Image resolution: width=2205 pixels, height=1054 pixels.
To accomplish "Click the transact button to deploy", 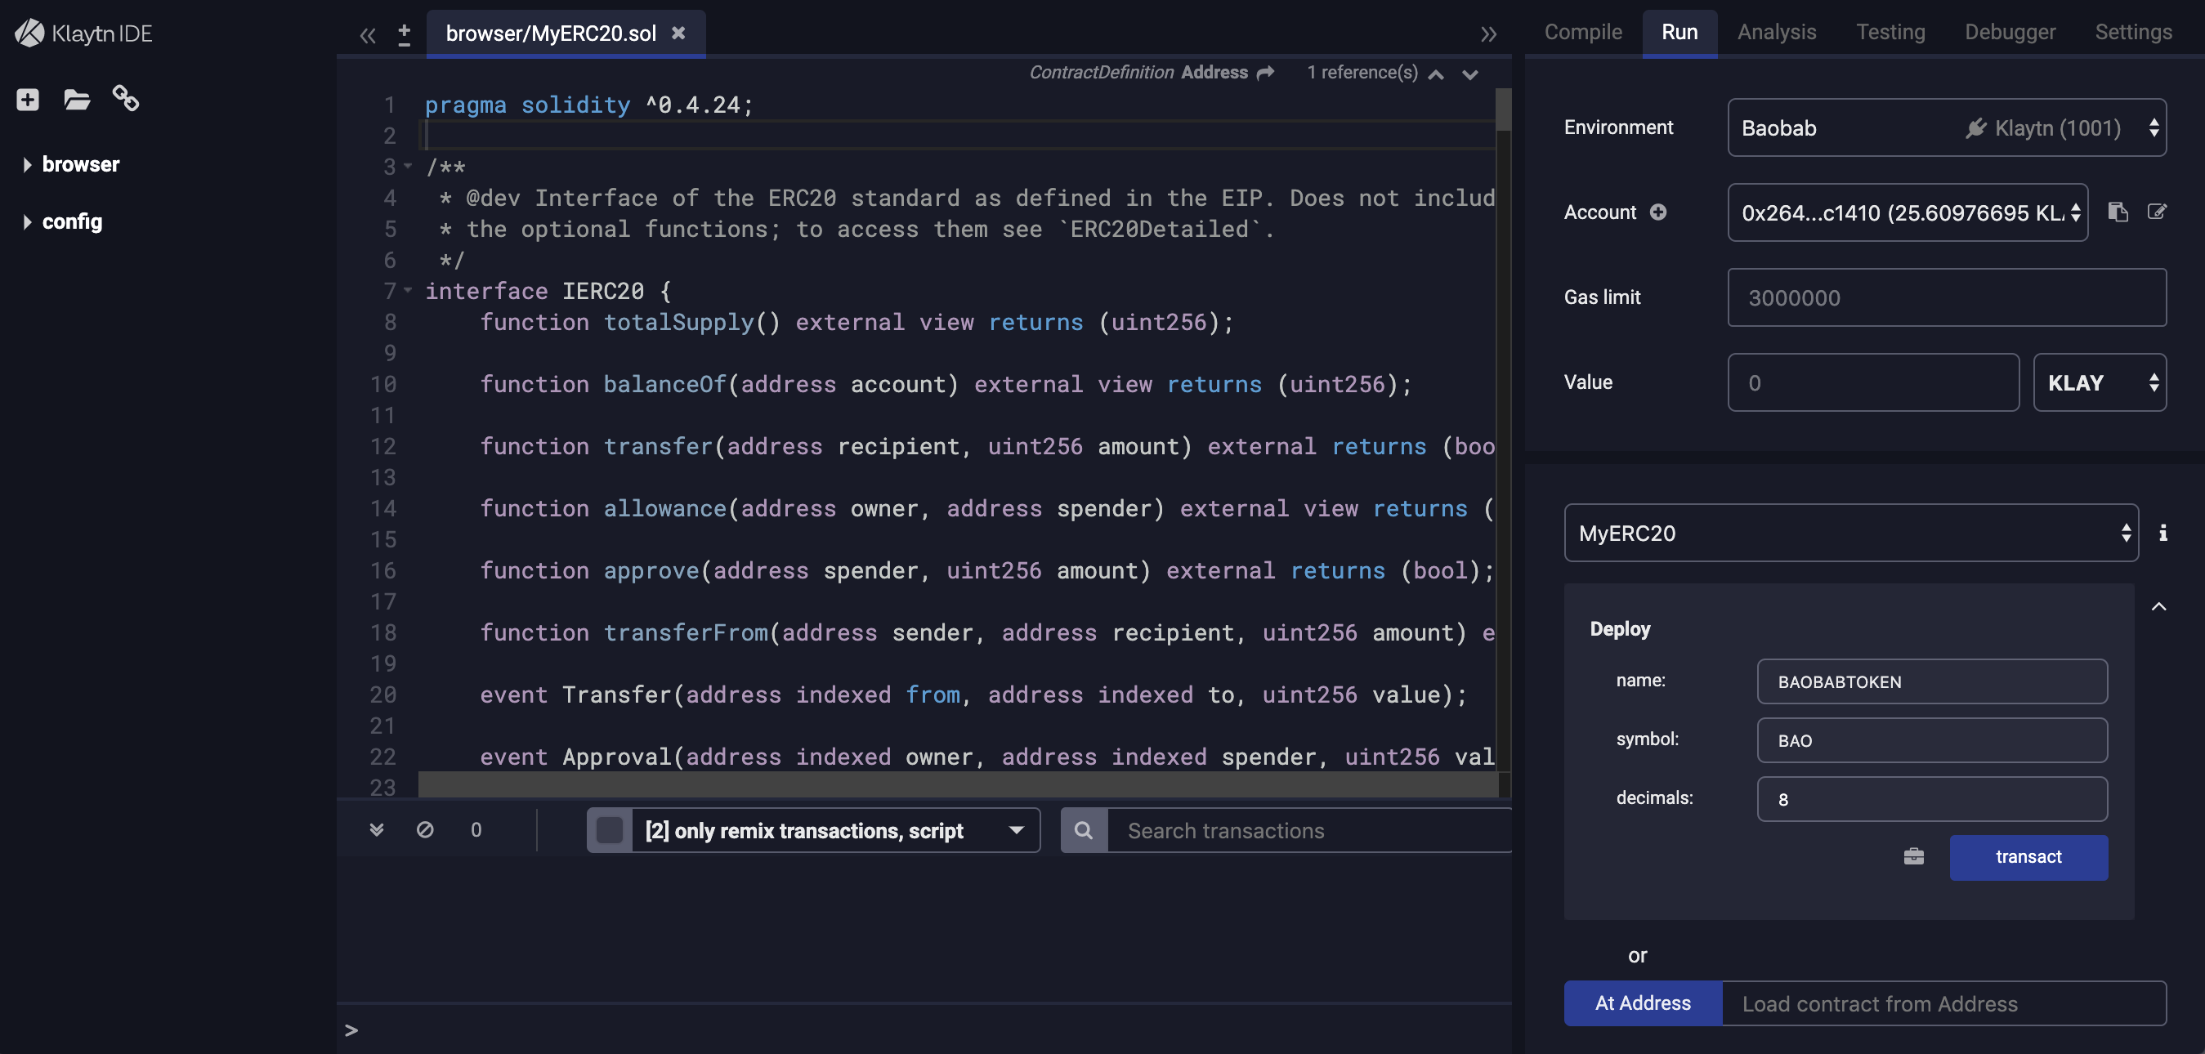I will point(2028,856).
